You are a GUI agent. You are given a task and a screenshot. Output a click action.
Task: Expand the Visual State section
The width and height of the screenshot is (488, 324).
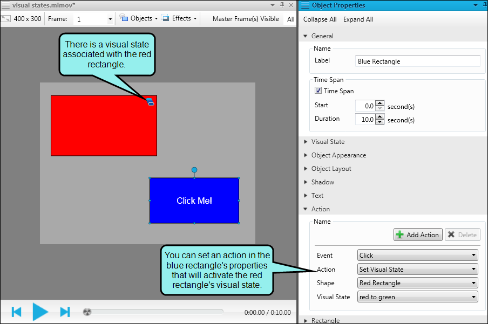(x=306, y=142)
